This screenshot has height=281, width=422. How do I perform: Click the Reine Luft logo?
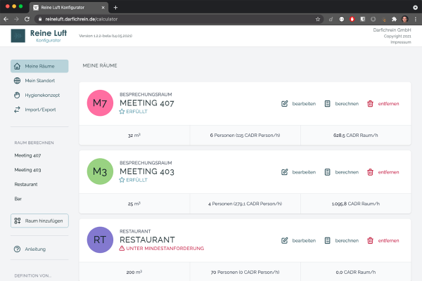coord(18,36)
